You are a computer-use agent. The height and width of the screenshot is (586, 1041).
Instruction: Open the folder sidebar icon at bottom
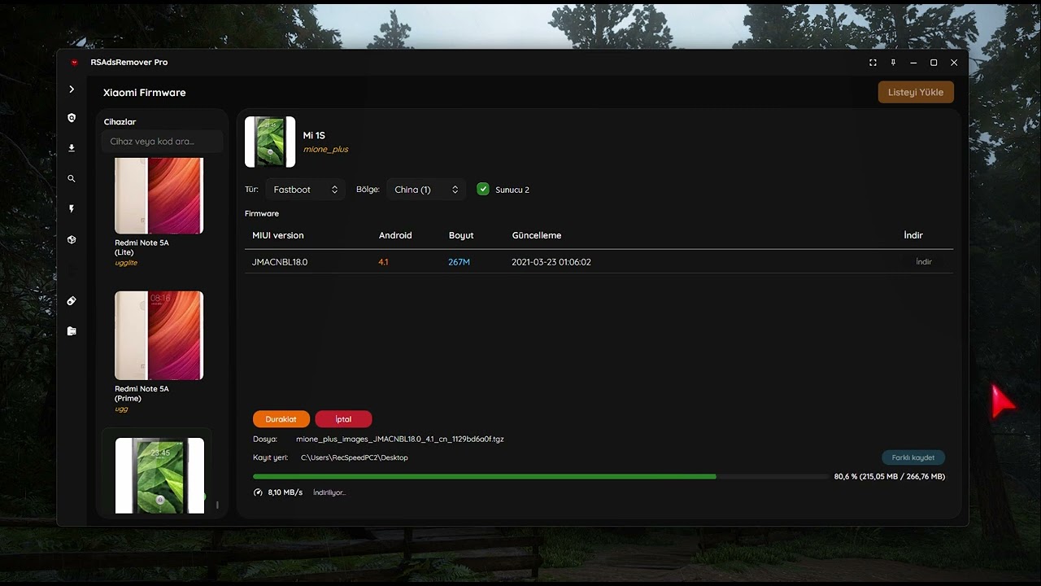[72, 331]
